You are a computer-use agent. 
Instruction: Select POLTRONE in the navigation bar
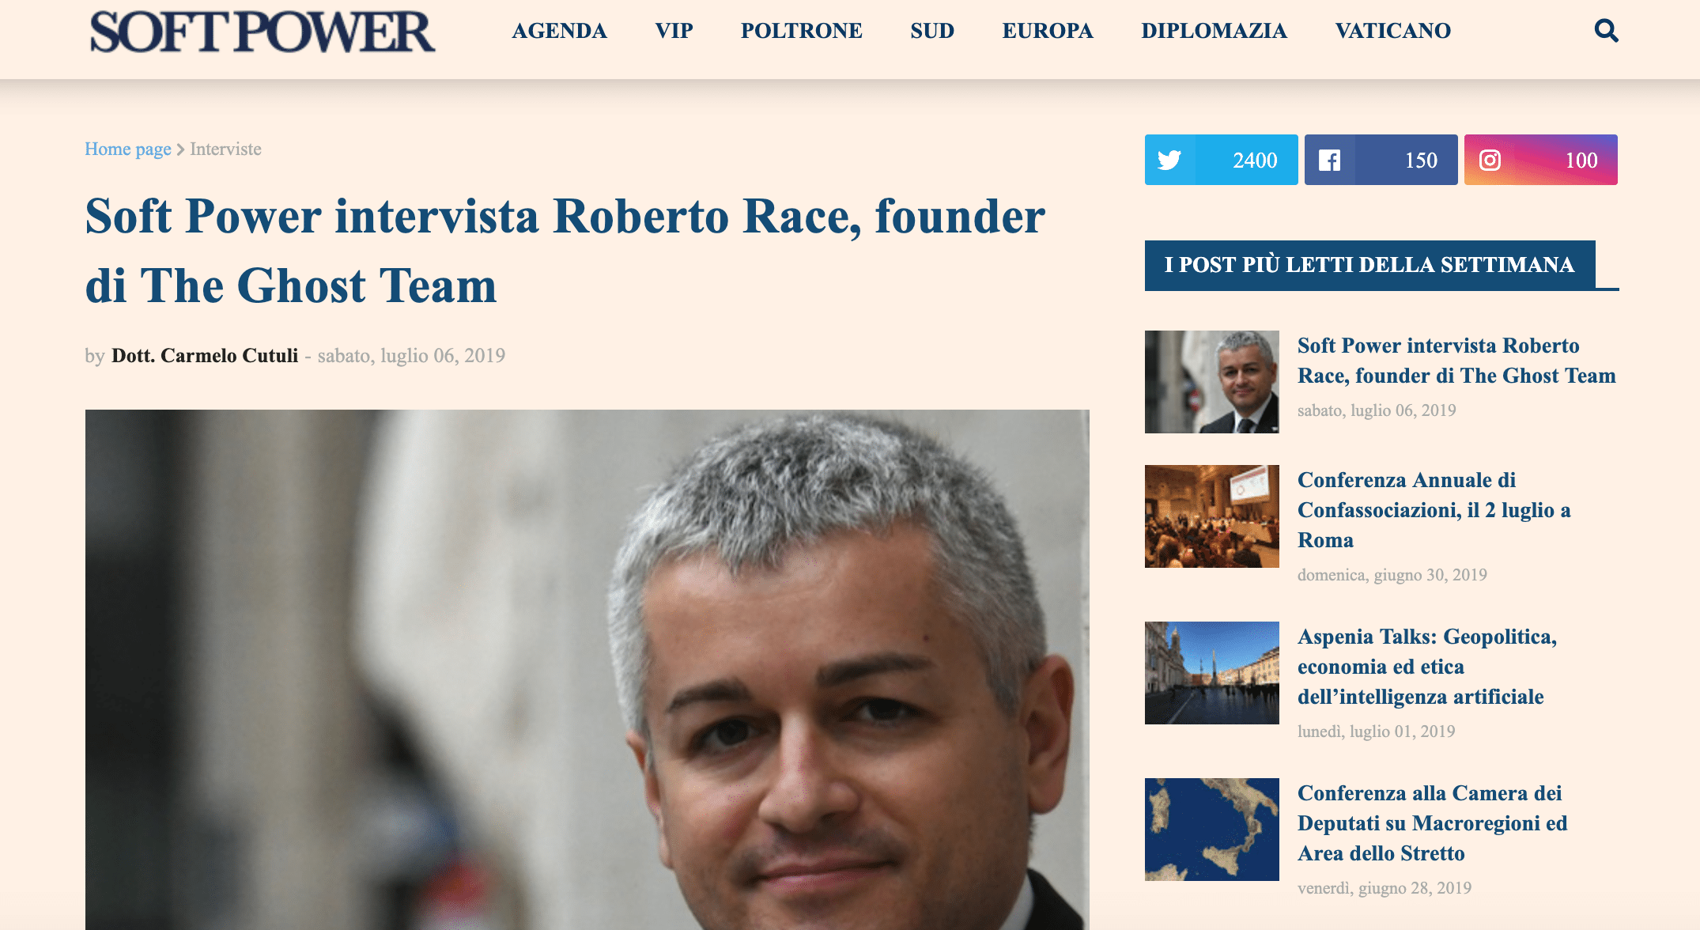point(801,31)
